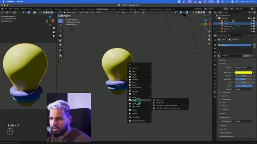Select the Rotate tool
The width and height of the screenshot is (257, 144).
pyautogui.click(x=61, y=36)
